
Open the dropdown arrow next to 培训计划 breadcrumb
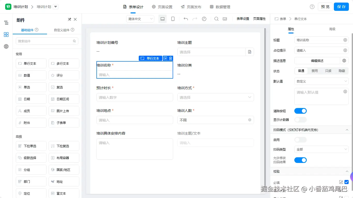[x=56, y=7]
